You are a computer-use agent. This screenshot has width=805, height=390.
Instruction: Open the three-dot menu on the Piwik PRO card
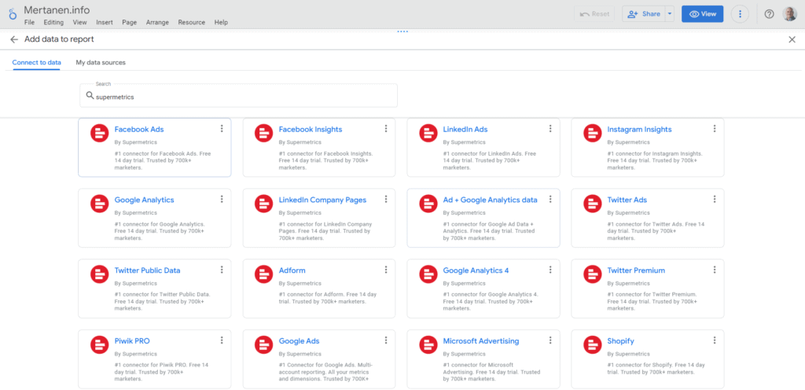[x=222, y=340]
